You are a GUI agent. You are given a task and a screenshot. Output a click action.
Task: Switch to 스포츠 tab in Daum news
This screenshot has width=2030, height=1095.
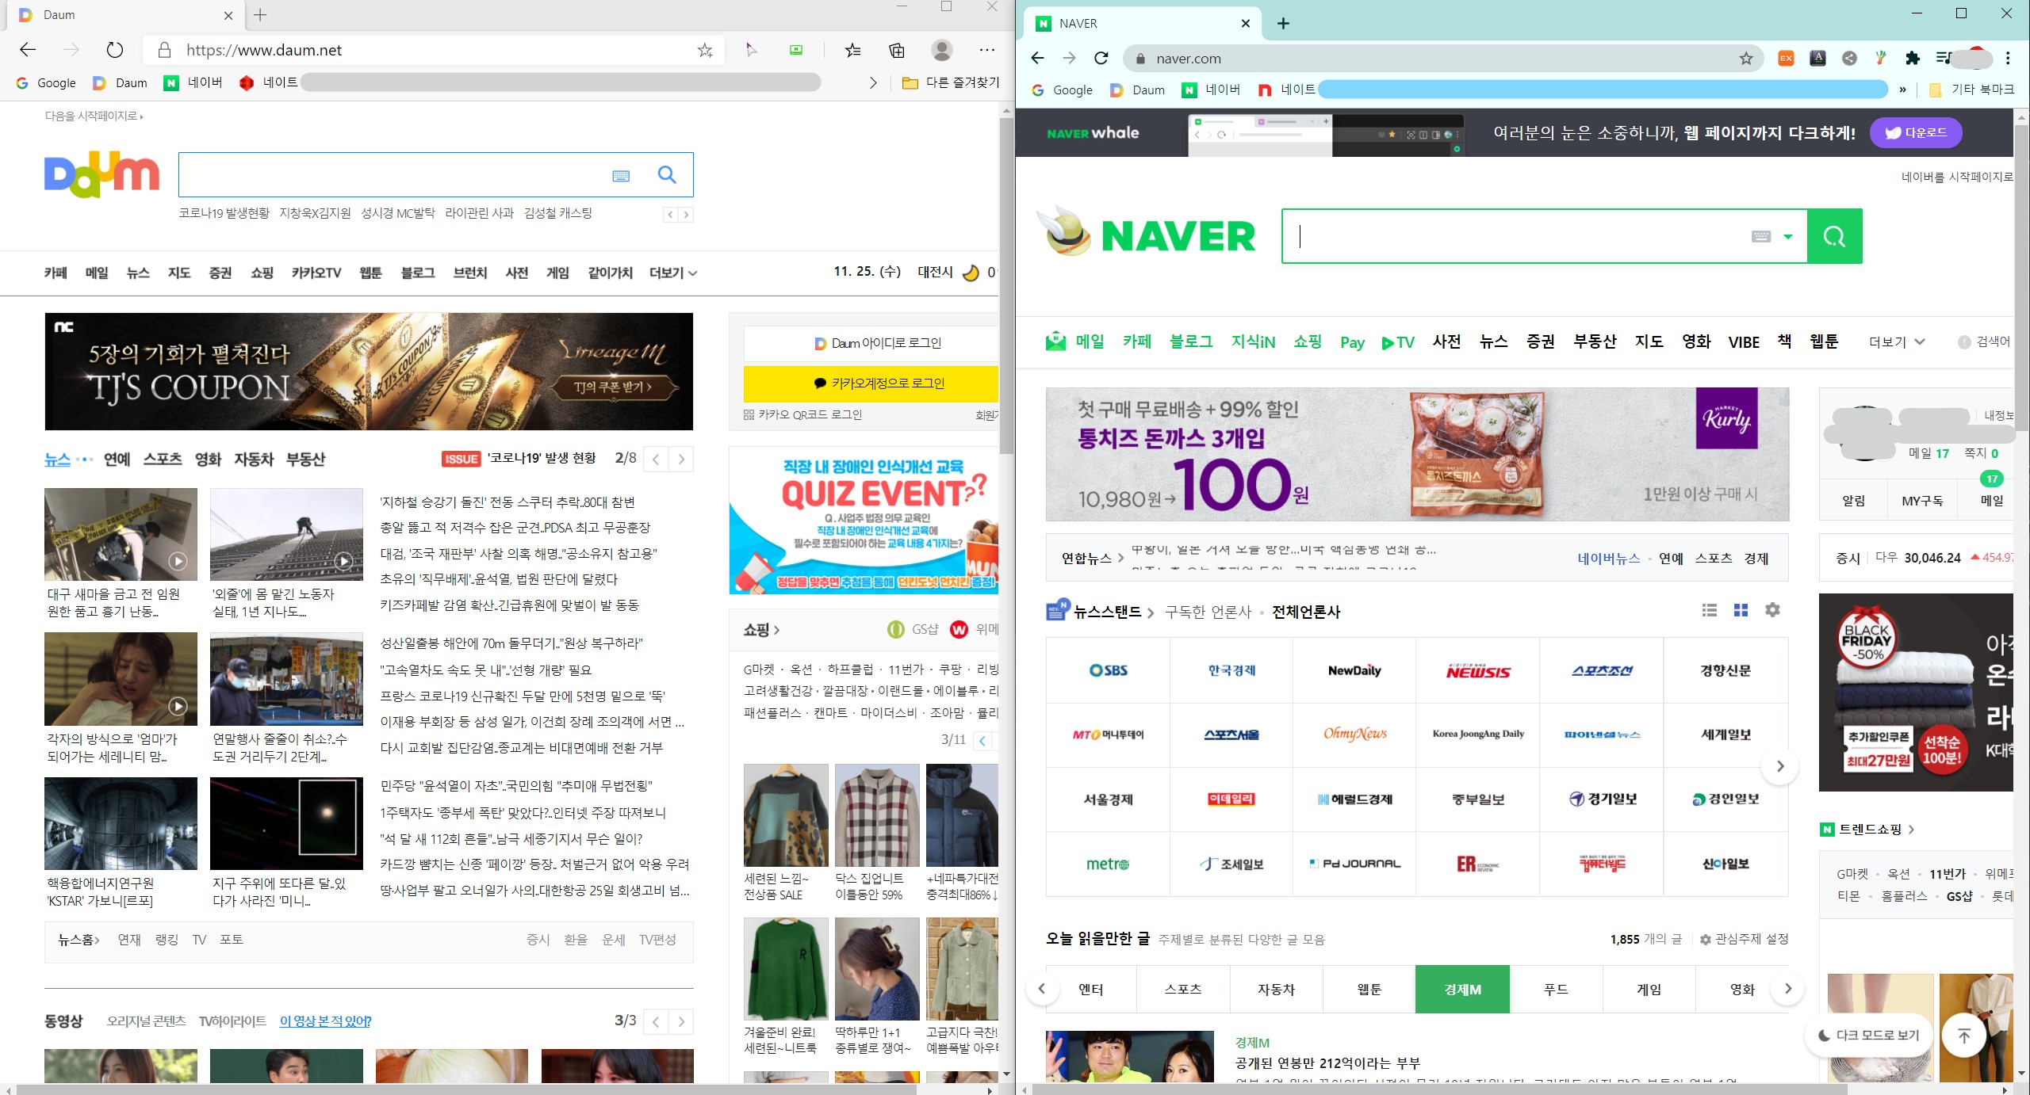163,459
